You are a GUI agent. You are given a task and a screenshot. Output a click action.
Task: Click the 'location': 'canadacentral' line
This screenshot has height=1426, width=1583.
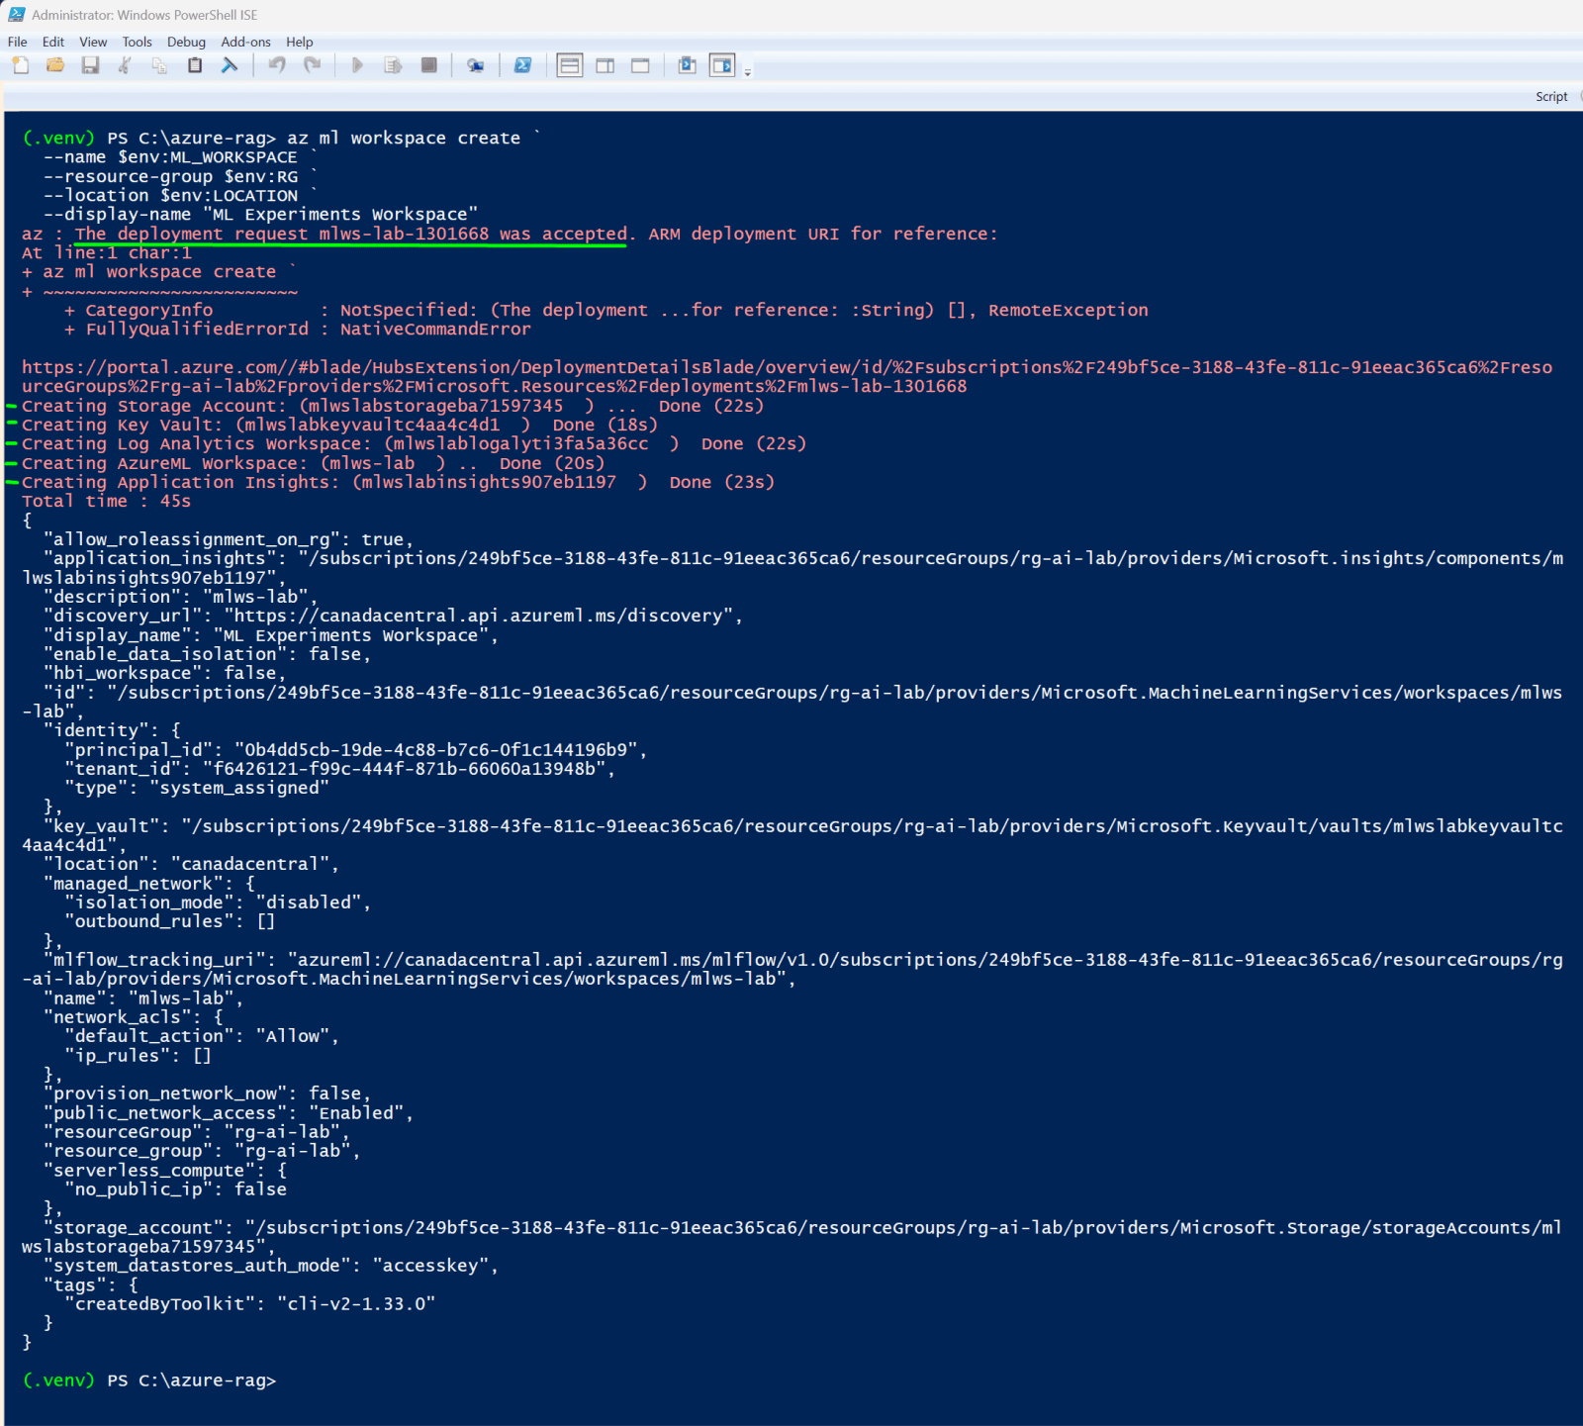point(191,864)
